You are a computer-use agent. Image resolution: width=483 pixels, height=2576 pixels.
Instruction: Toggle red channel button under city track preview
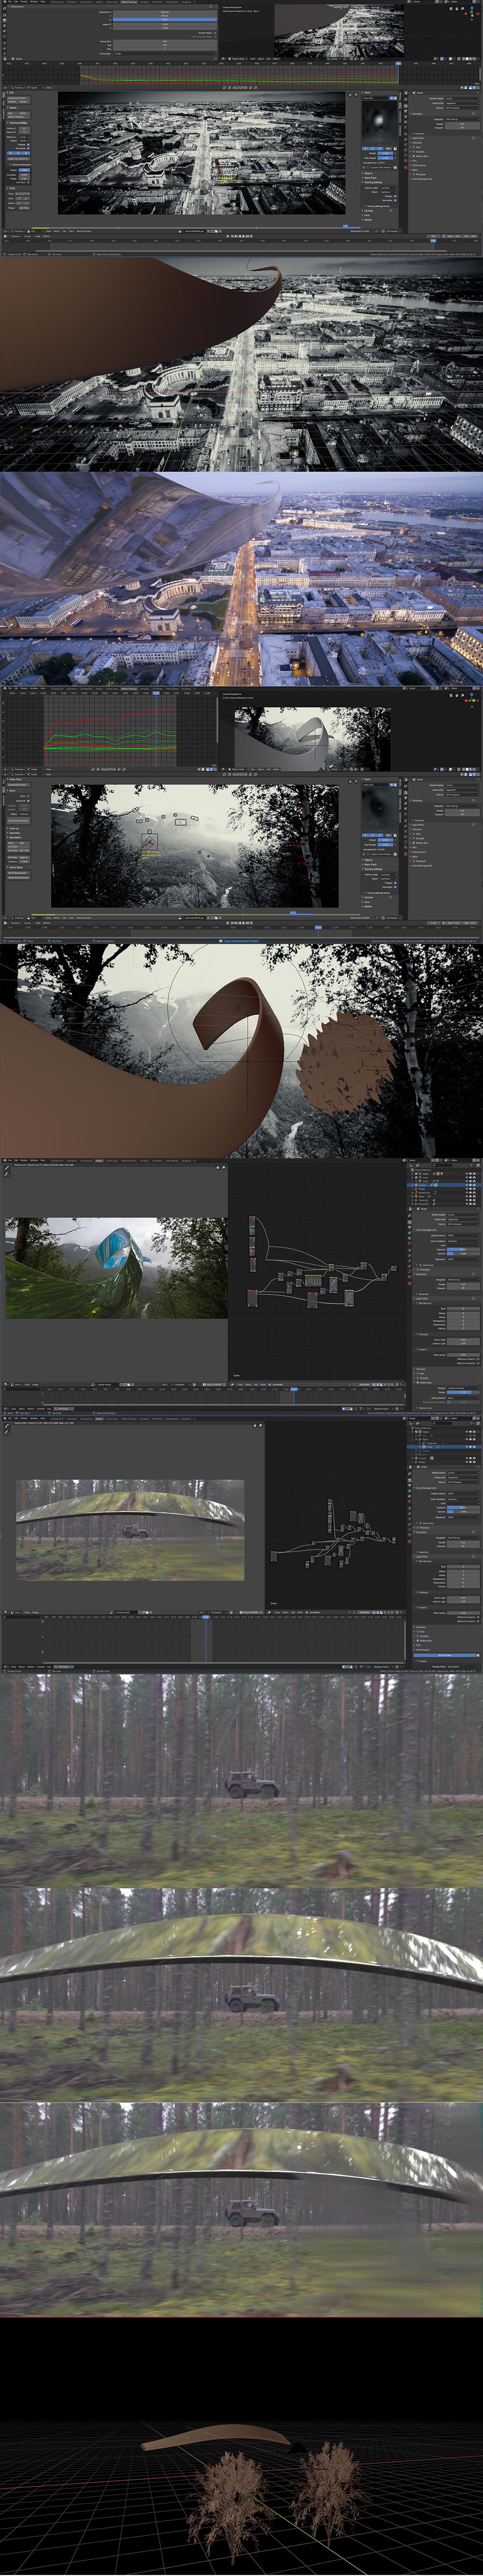point(366,148)
